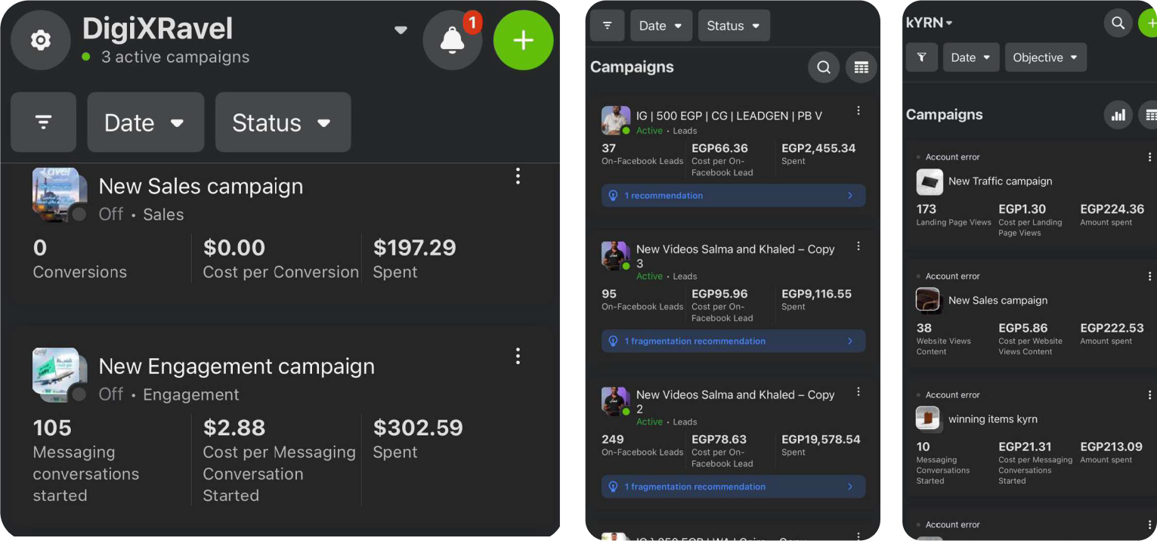Open three-dot menu for IG 500 EGP campaign
The image size is (1157, 541).
(858, 111)
